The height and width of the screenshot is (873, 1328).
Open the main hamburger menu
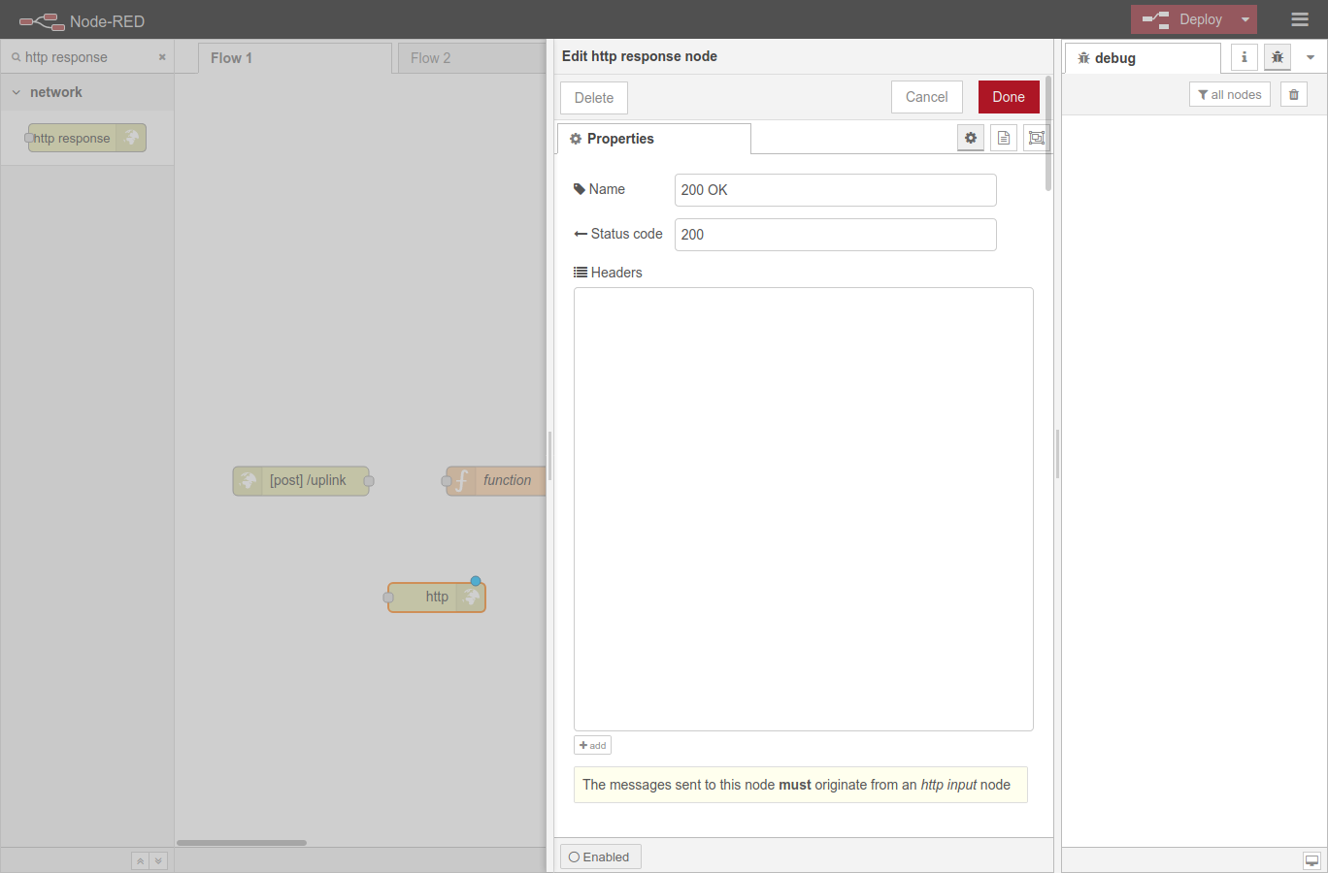click(1300, 18)
